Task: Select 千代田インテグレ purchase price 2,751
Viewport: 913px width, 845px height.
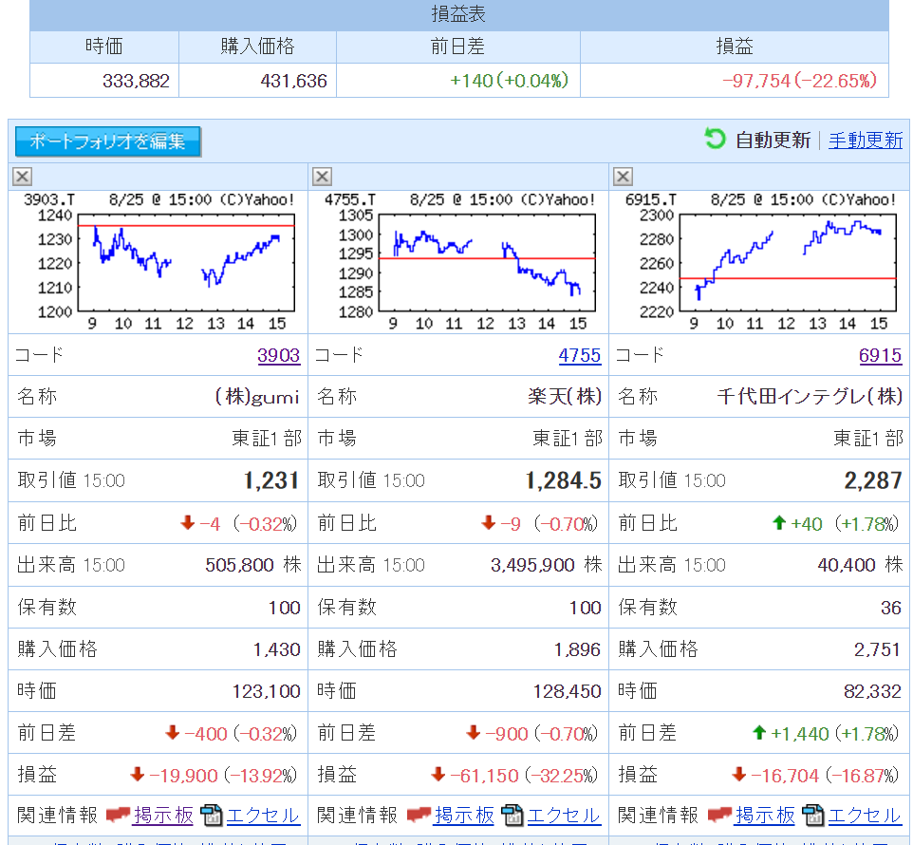Action: (878, 649)
